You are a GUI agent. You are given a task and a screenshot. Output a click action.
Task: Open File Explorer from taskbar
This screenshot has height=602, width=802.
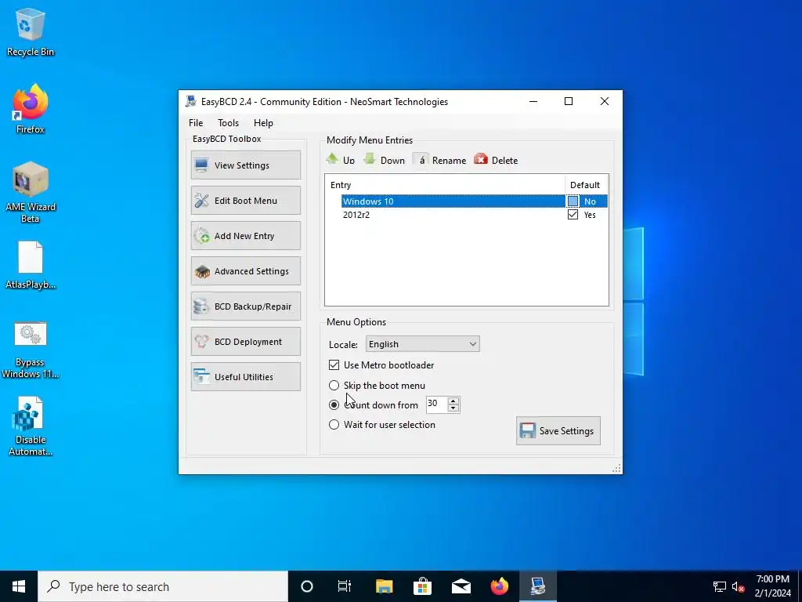(384, 586)
